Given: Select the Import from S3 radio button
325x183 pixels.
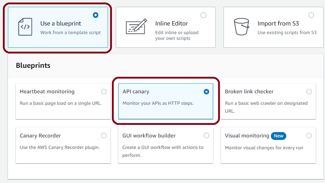Looking at the screenshot, I should click(x=311, y=15).
